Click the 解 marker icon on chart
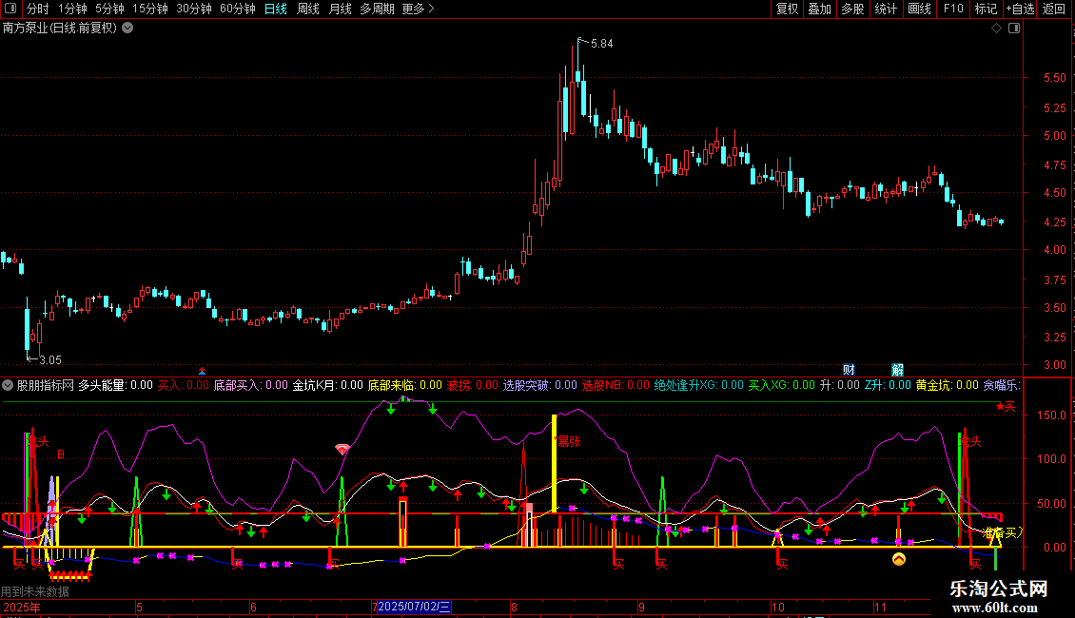 [x=897, y=369]
